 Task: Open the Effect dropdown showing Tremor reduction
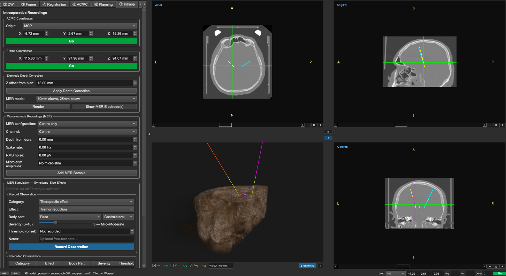click(86, 209)
